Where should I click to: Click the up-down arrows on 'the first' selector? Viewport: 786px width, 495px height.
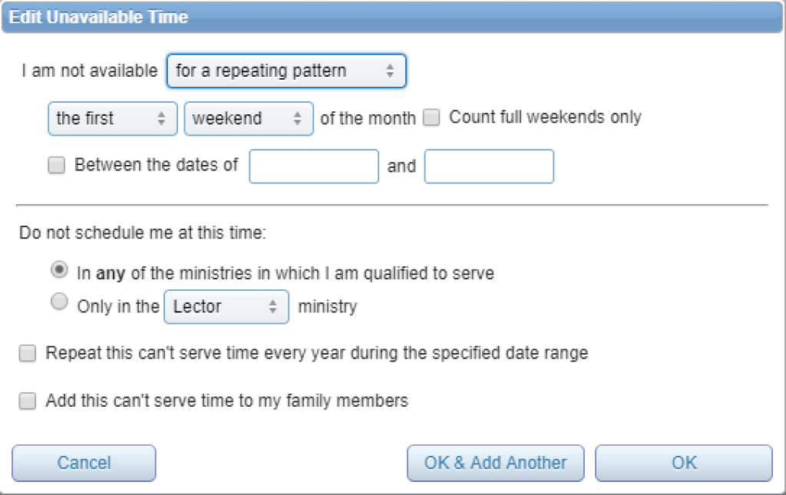point(161,119)
